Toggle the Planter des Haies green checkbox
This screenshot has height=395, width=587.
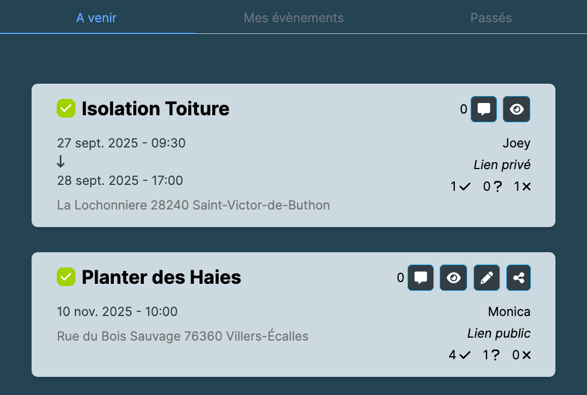point(66,277)
